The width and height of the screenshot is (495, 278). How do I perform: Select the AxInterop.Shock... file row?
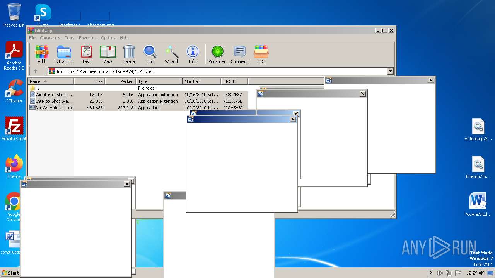click(138, 95)
